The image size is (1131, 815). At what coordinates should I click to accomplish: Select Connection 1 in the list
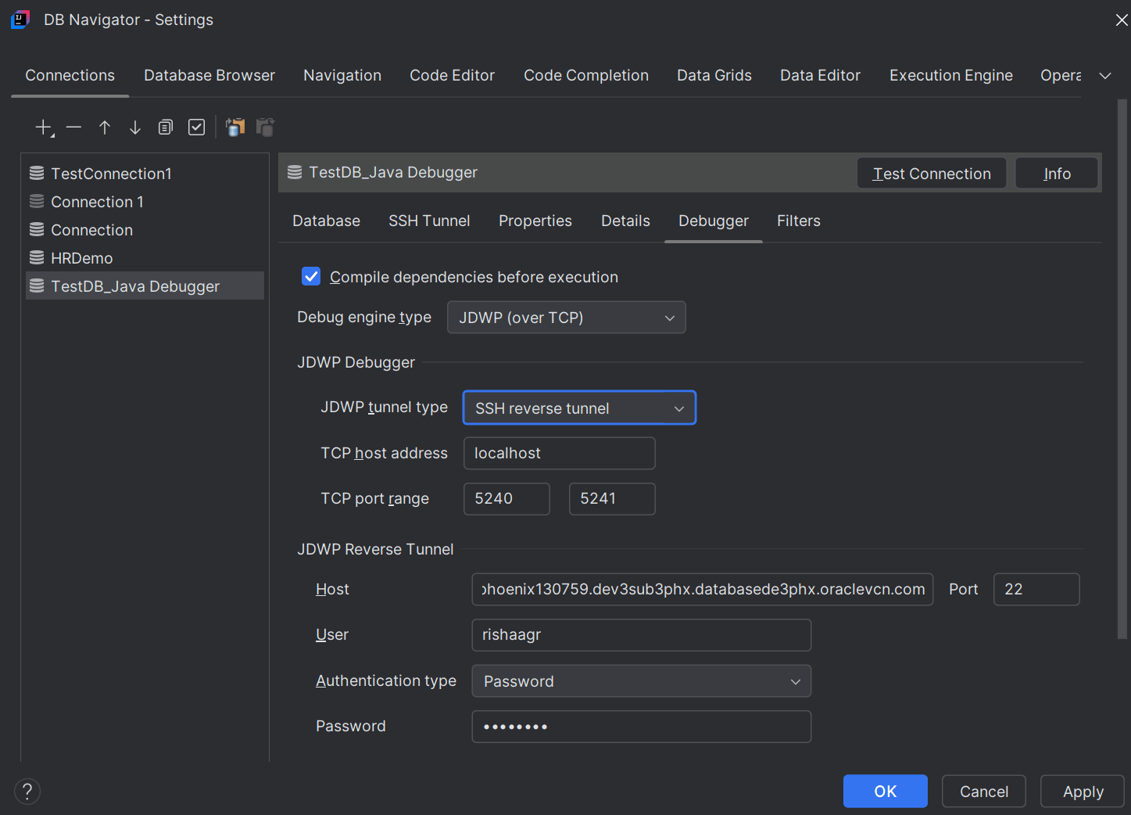(145, 202)
